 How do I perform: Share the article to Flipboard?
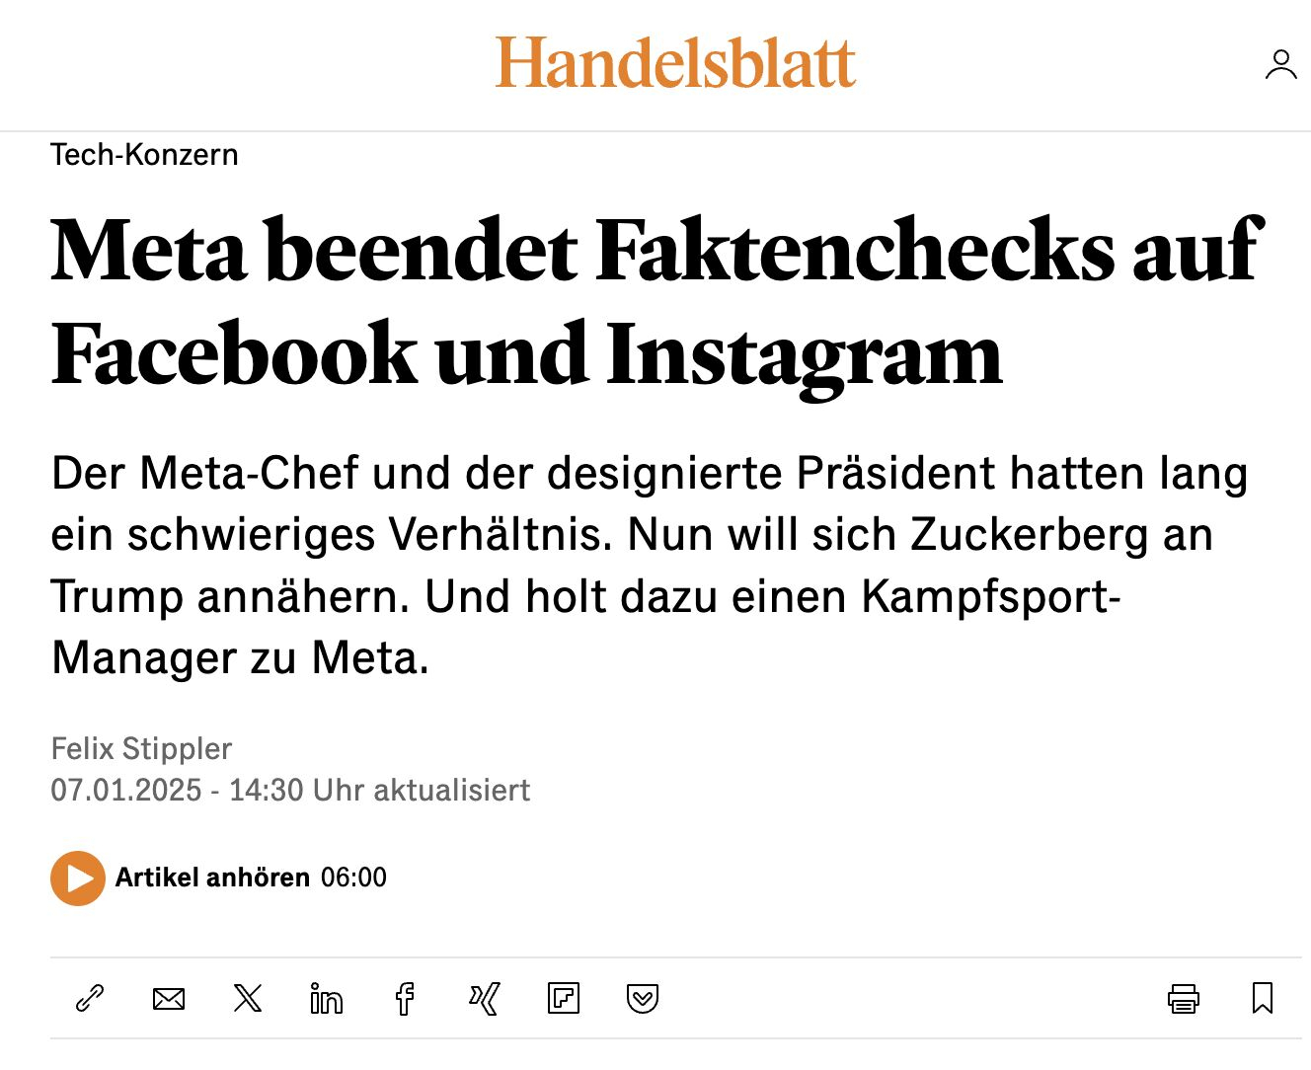coord(564,999)
